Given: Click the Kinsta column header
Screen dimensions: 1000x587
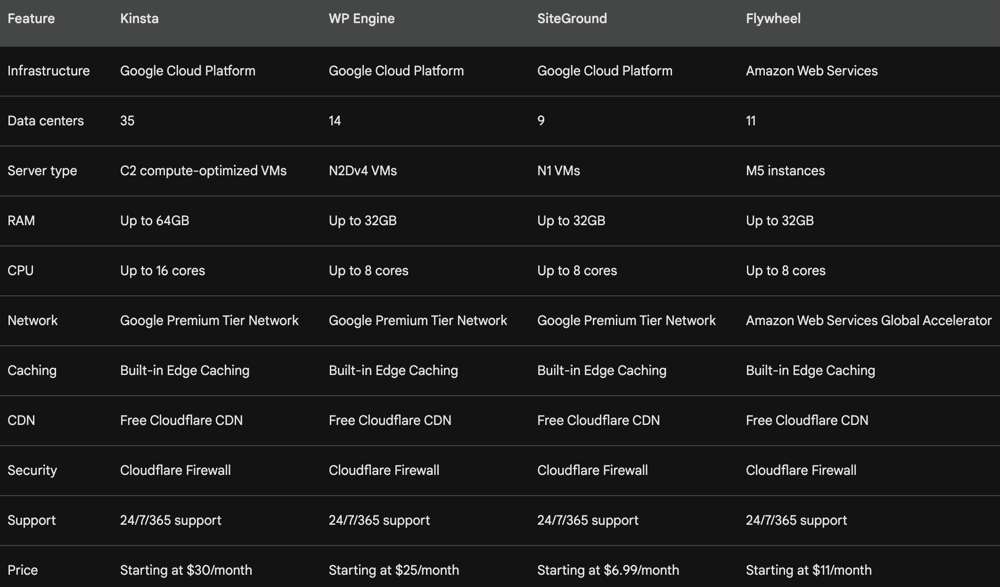Looking at the screenshot, I should 139,19.
